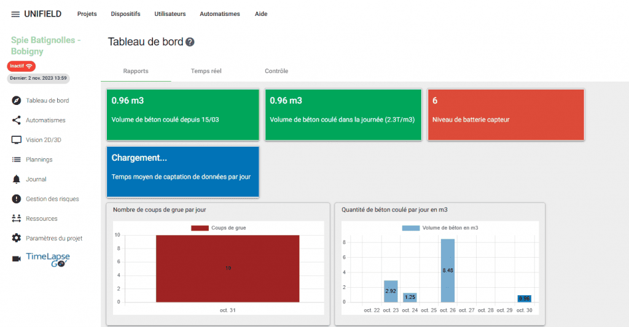
Task: Click the Paramètres du projet gear icon
Action: (x=17, y=238)
